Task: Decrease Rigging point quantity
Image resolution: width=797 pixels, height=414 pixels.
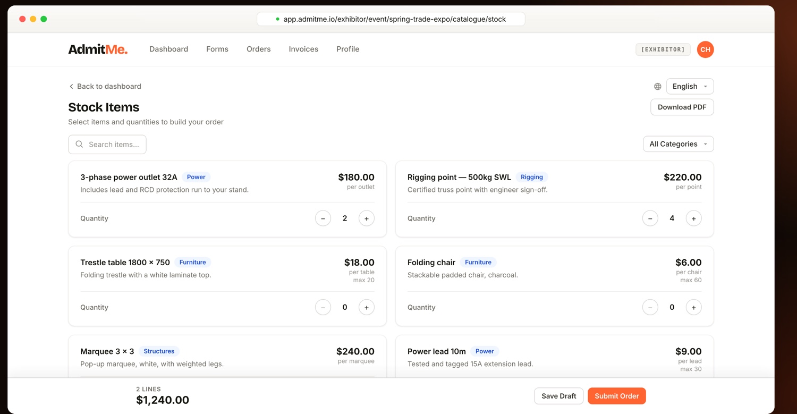Action: click(650, 218)
